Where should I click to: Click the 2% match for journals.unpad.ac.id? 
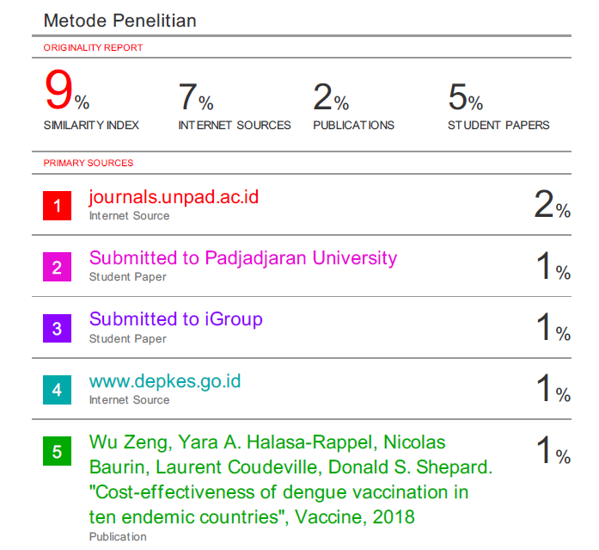(552, 205)
